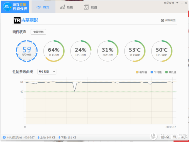189x142 pixels.
Task: Click the eye icon on overview tab
Action: pyautogui.click(x=39, y=7)
